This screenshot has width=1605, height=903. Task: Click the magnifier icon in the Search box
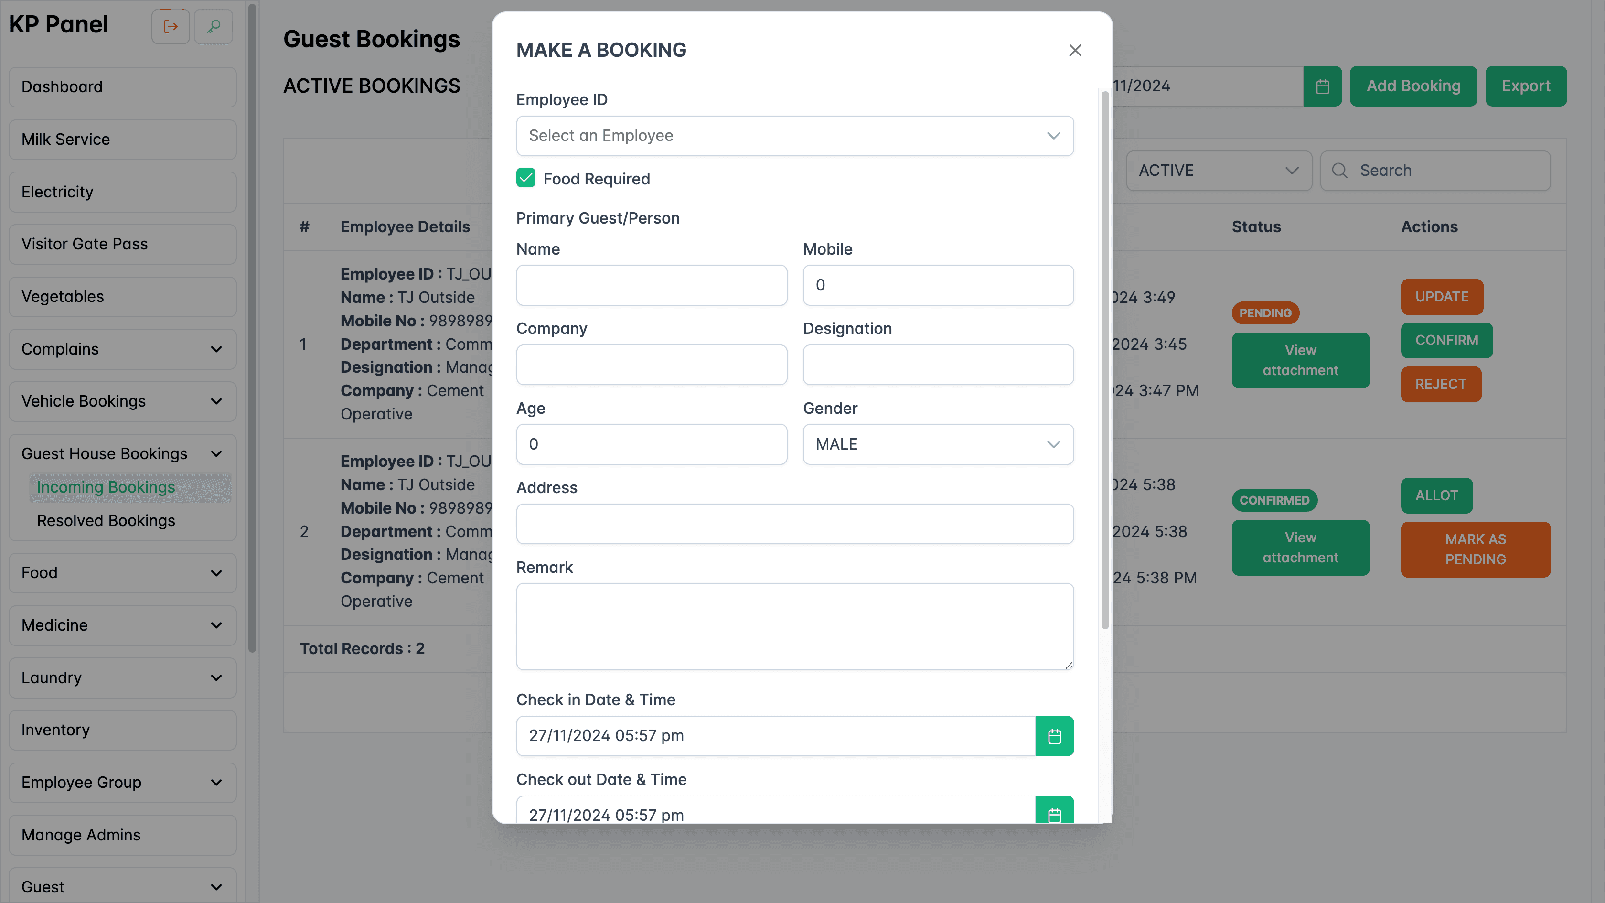[1339, 170]
